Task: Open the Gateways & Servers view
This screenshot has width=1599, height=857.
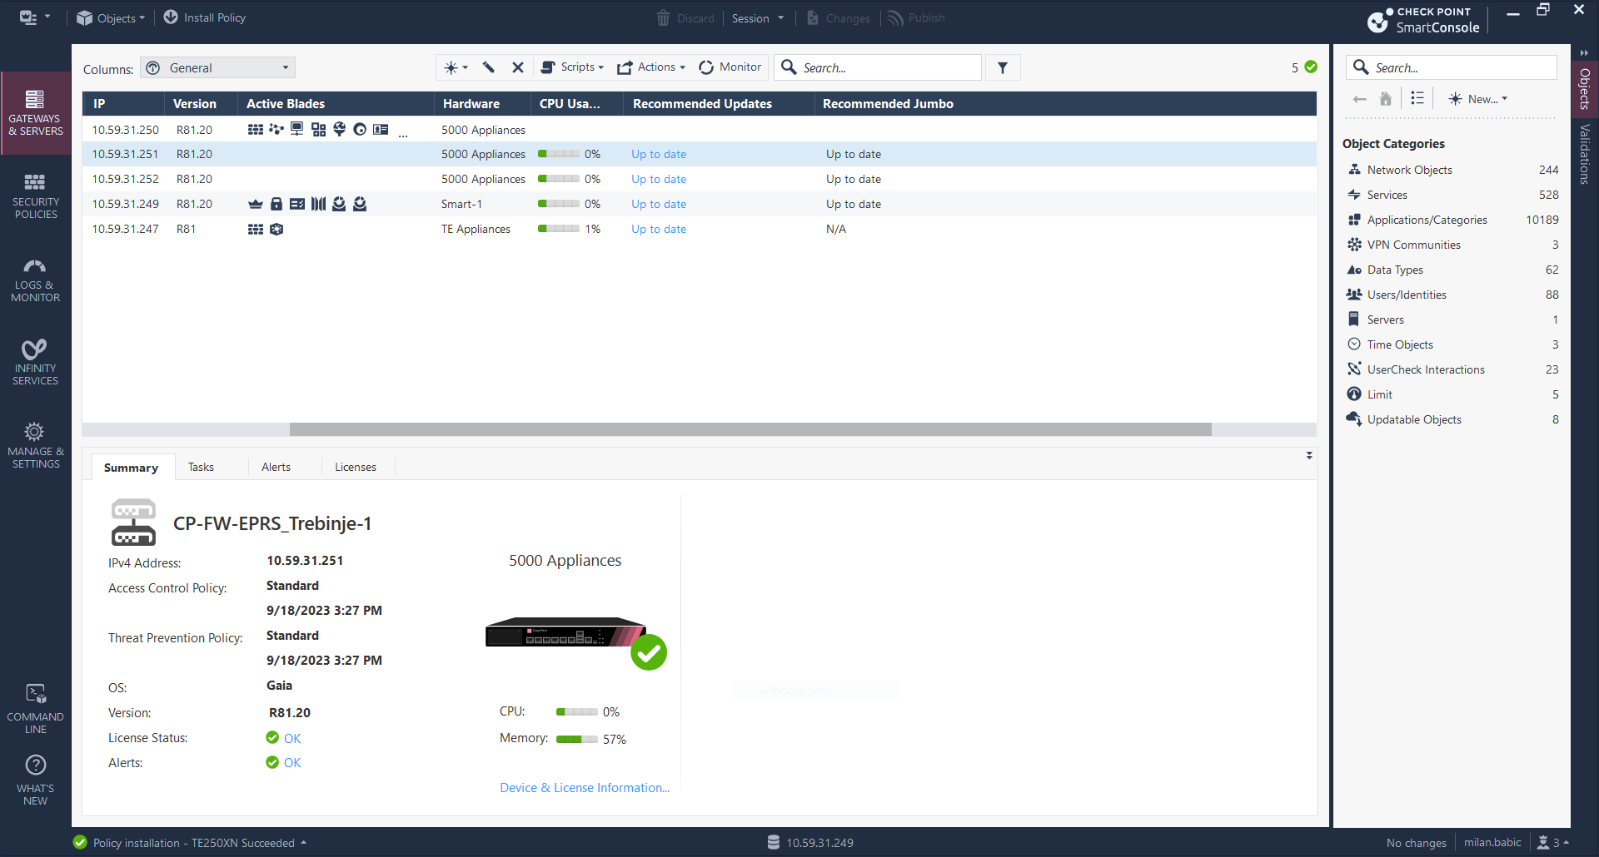Action: [36, 113]
